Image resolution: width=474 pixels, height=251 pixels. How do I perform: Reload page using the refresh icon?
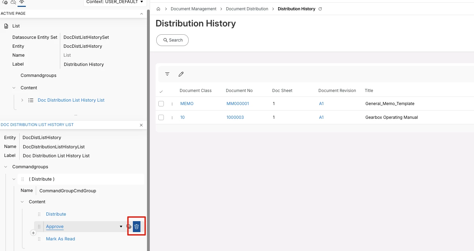[320, 9]
